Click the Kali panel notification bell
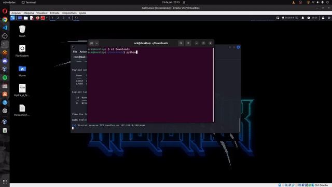Image resolution: width=332 pixels, height=187 pixels. [303, 18]
